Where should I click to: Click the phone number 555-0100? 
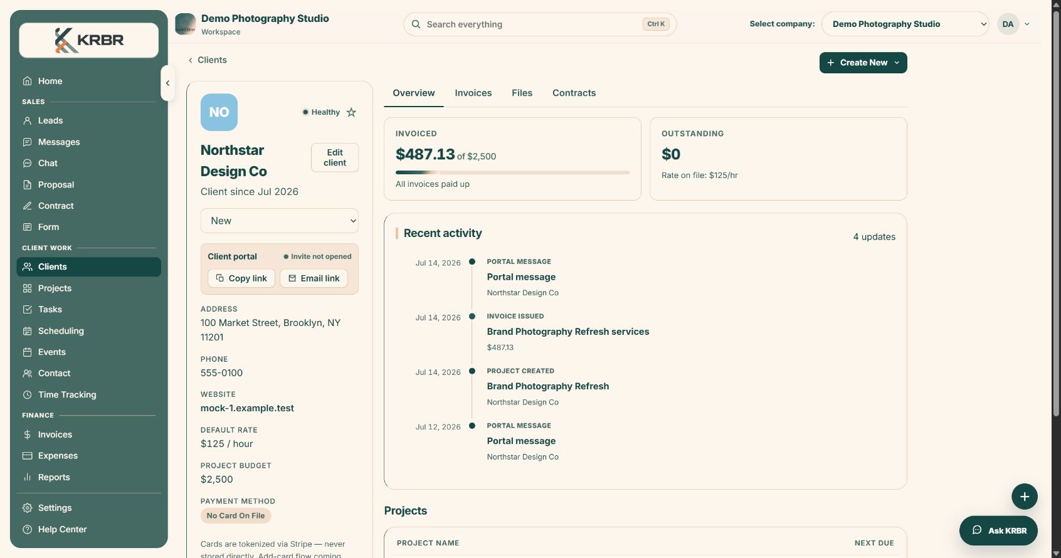pos(221,373)
